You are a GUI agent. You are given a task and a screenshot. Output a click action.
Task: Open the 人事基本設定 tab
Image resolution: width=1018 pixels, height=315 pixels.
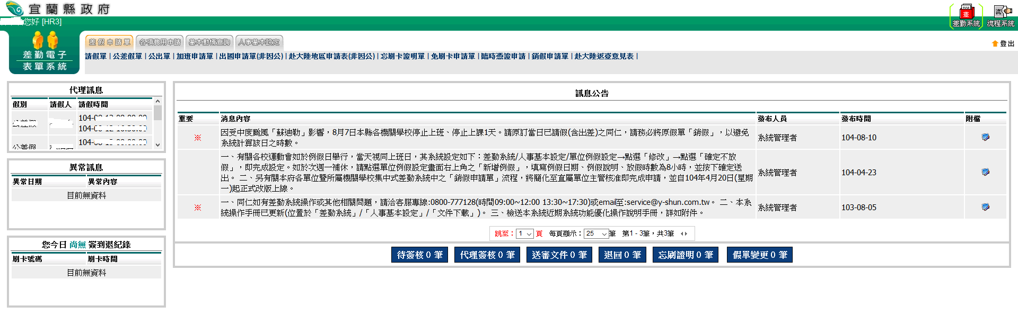point(259,42)
